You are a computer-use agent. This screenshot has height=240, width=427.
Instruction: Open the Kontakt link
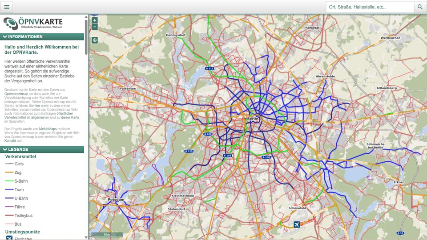point(10,141)
